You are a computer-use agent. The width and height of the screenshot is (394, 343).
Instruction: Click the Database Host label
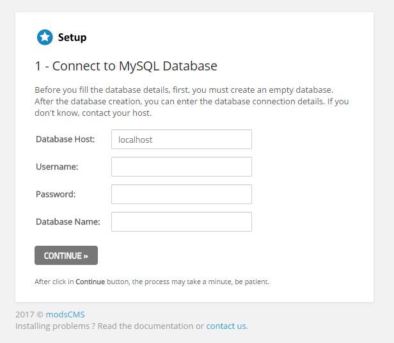pos(65,140)
